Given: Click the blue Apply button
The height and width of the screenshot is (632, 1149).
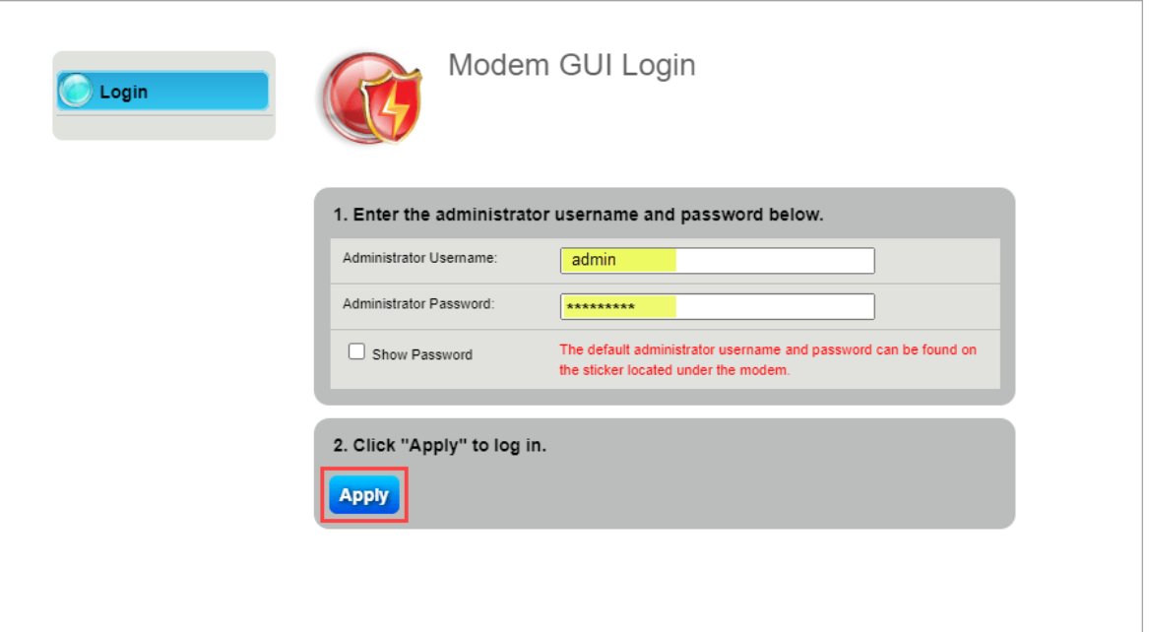Looking at the screenshot, I should click(364, 495).
